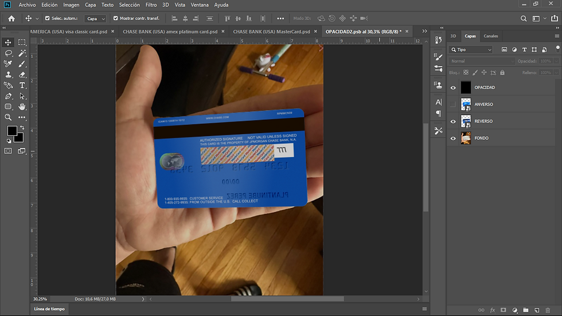The width and height of the screenshot is (562, 316).
Task: Expand the hidden document tabs list
Action: pos(425,31)
